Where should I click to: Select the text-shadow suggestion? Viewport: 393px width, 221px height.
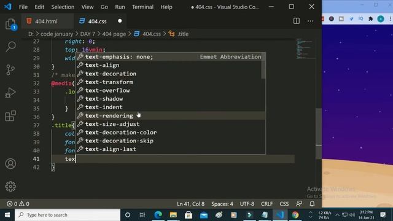171,99
